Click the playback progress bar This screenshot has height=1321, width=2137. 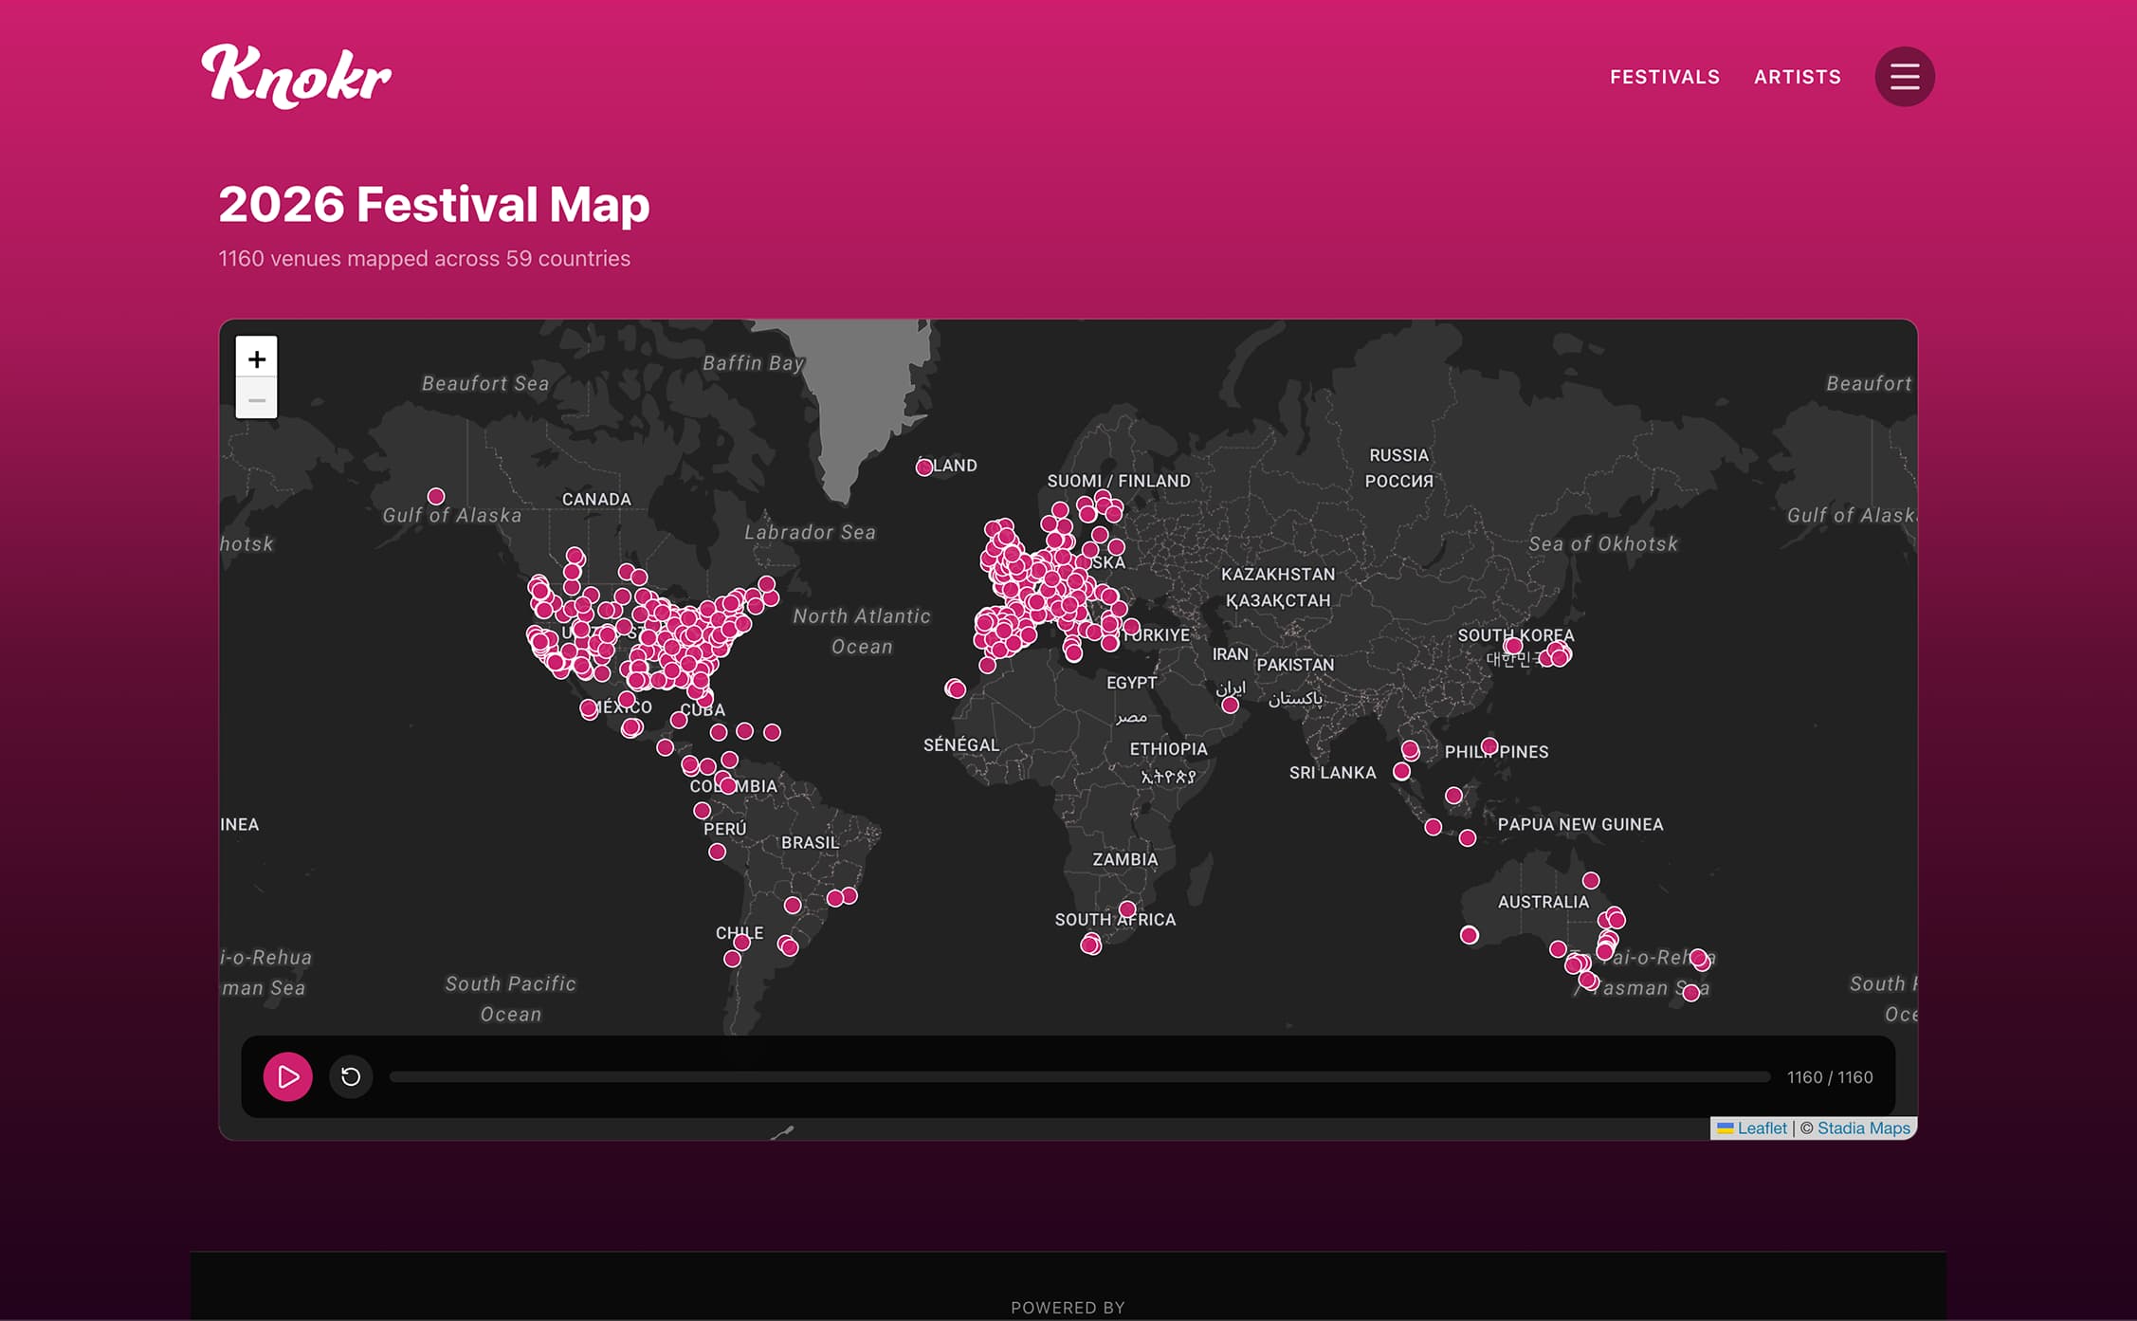(1081, 1076)
